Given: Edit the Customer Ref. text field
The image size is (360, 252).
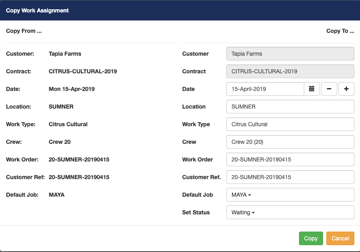Looking at the screenshot, I should point(290,177).
